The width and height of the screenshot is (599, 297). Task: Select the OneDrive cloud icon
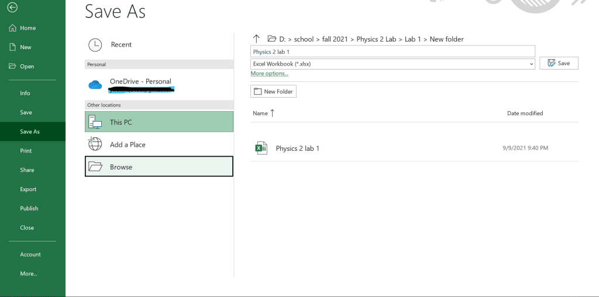click(95, 85)
